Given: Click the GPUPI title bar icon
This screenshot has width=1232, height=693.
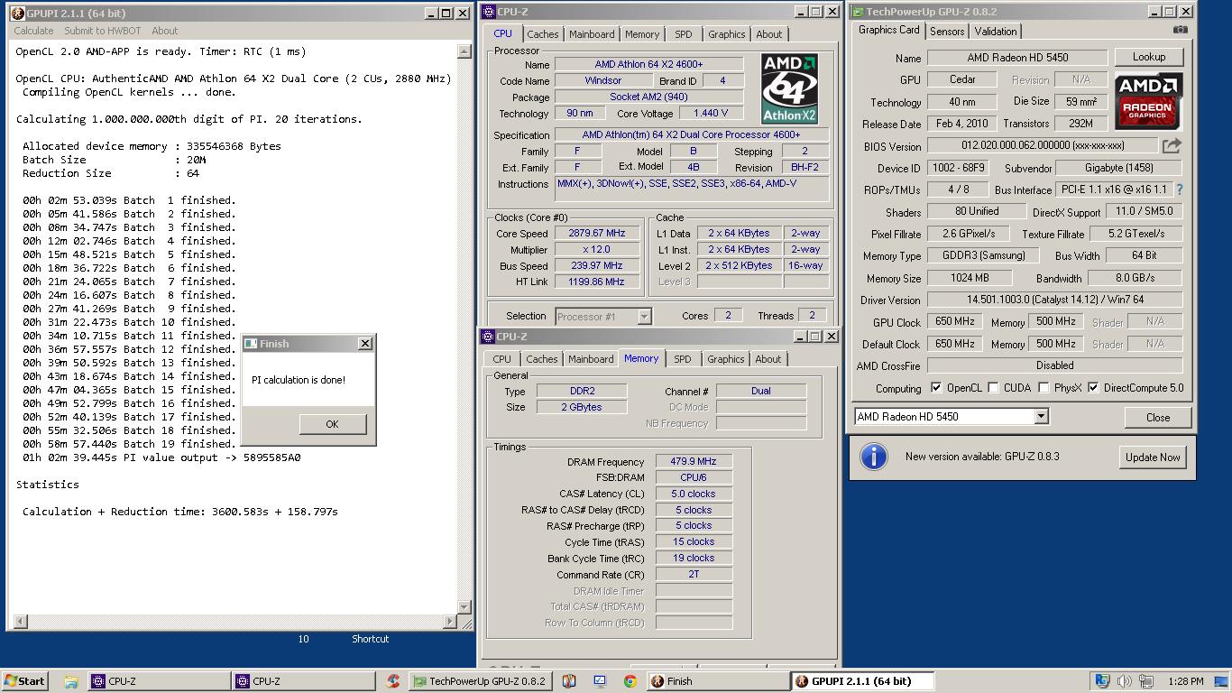Looking at the screenshot, I should click(x=17, y=14).
